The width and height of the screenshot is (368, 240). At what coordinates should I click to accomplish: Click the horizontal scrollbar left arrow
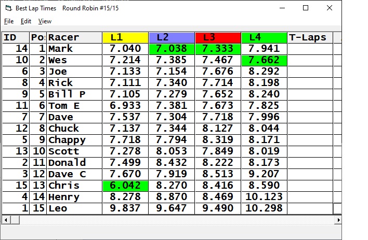[6, 220]
